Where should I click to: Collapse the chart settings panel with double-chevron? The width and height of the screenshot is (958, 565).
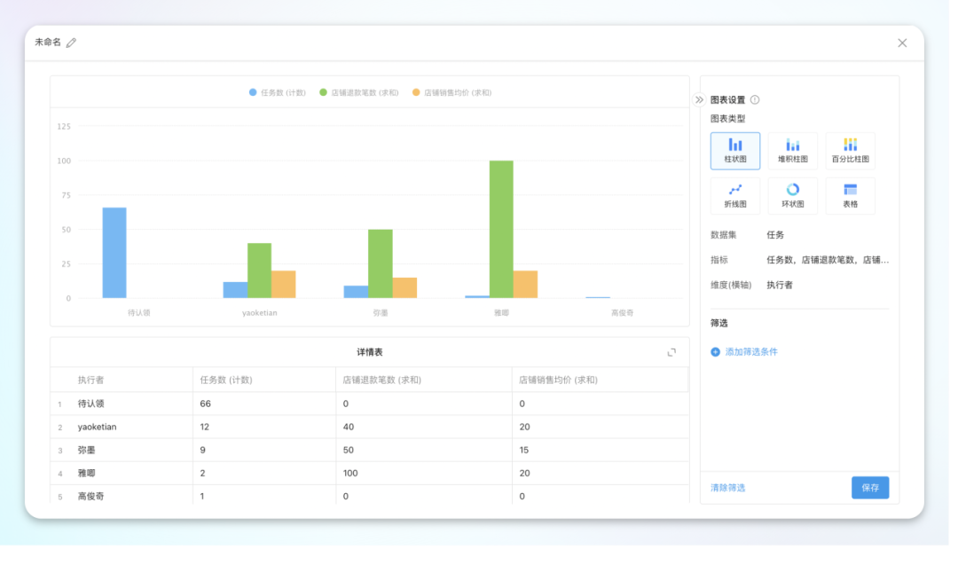point(699,100)
